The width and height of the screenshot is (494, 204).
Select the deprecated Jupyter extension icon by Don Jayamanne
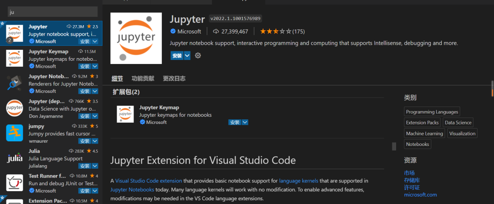[x=15, y=108]
